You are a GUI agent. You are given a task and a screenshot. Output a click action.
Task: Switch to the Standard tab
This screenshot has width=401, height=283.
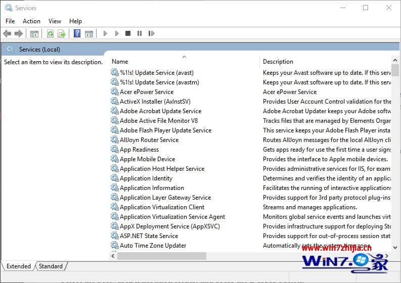51,266
